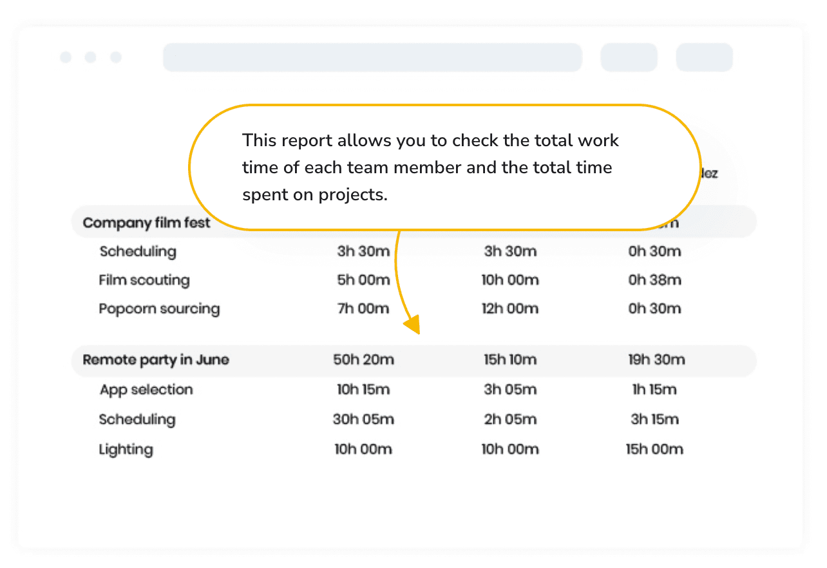This screenshot has height=568, width=827.
Task: Click the Film scouting task
Action: pyautogui.click(x=144, y=280)
